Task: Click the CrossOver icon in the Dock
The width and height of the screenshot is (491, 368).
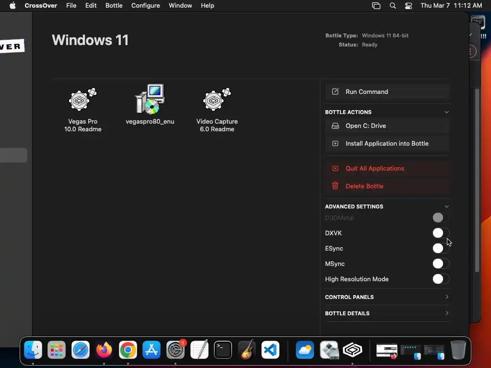Action: click(x=352, y=350)
